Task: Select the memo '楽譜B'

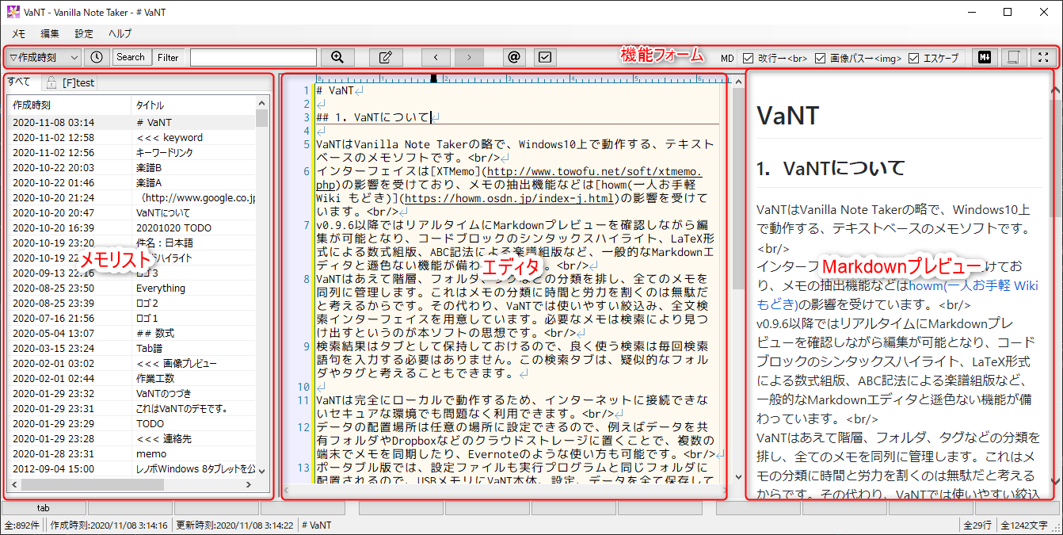Action: click(131, 167)
